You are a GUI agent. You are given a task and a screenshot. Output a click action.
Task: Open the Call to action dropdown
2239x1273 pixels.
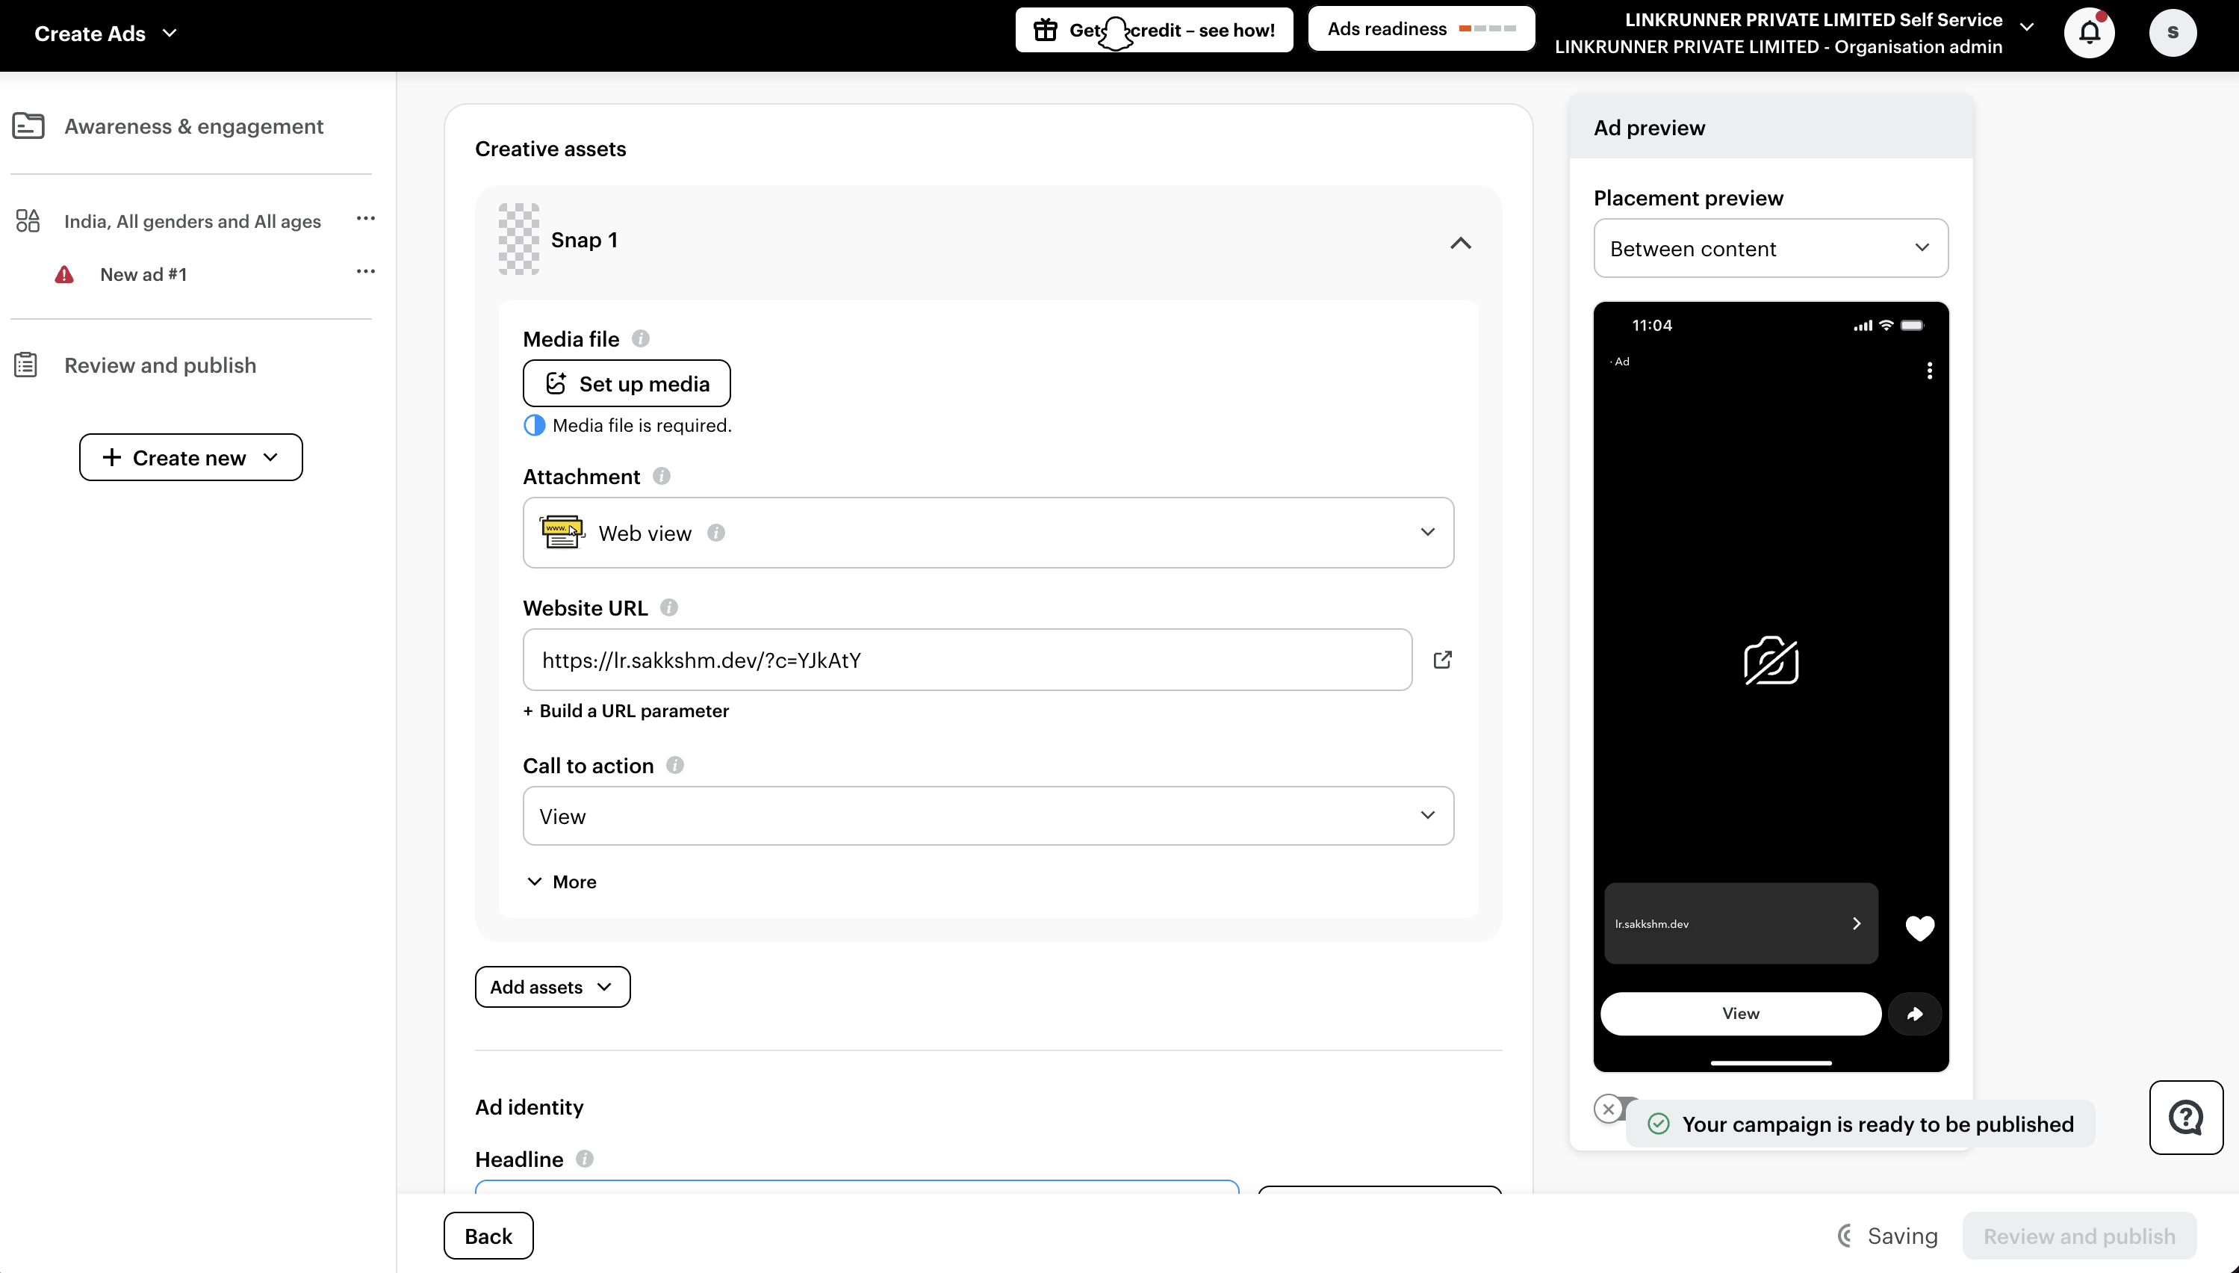(x=987, y=816)
